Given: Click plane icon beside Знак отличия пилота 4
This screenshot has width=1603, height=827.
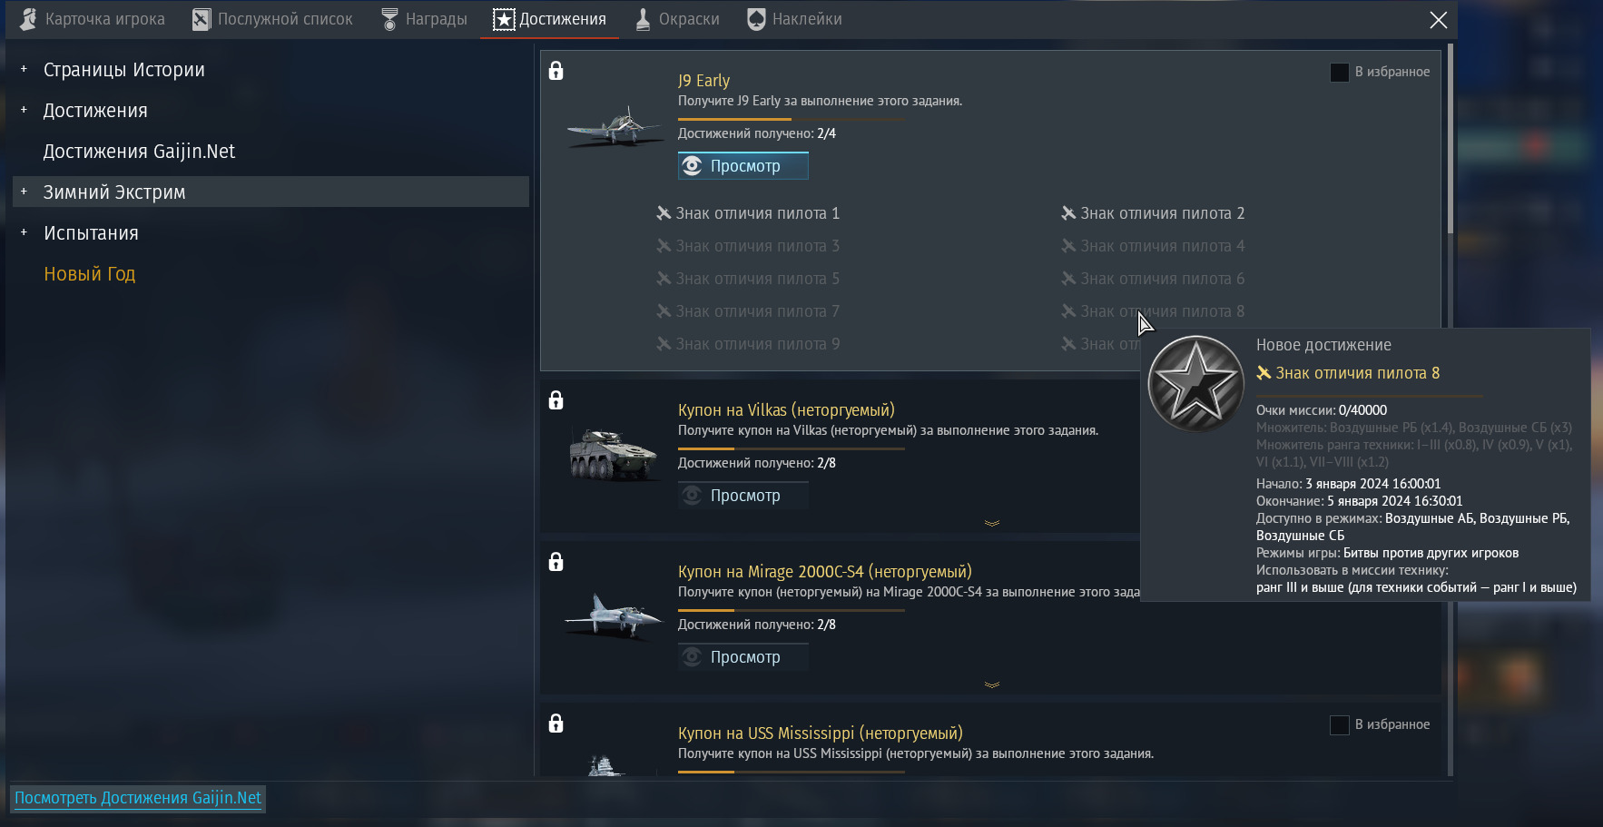Looking at the screenshot, I should coord(1068,246).
